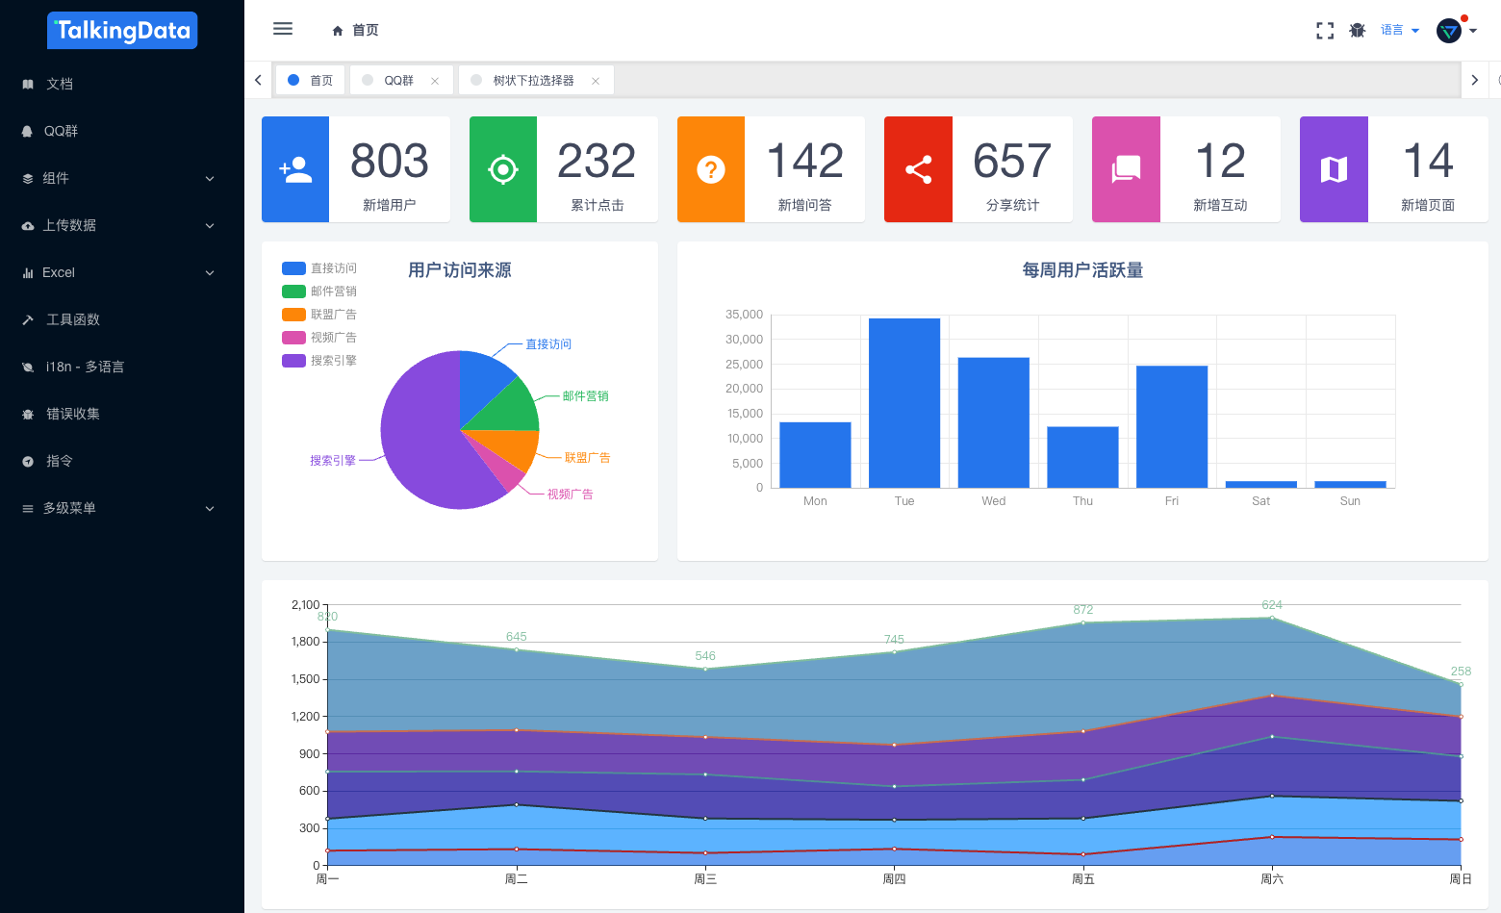Click the 657 分享统计 count
The width and height of the screenshot is (1501, 913).
point(1012,161)
